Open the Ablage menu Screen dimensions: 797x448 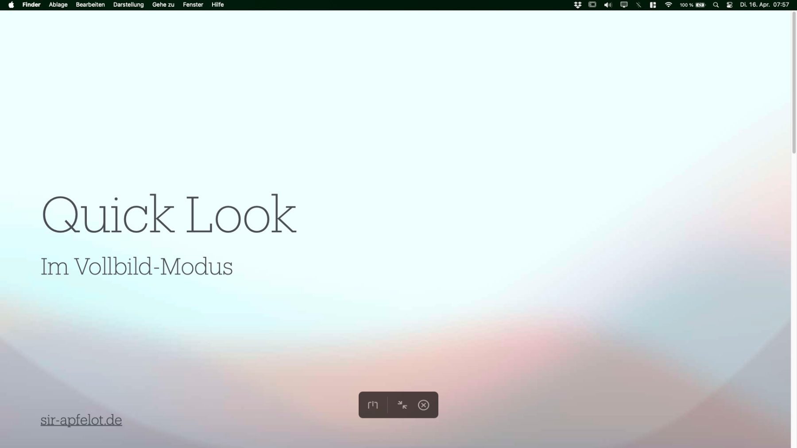pos(58,5)
